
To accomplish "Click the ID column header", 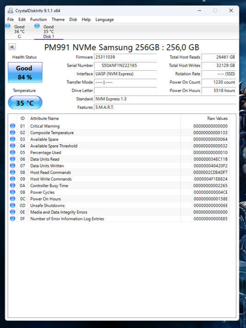I will click(x=23, y=119).
